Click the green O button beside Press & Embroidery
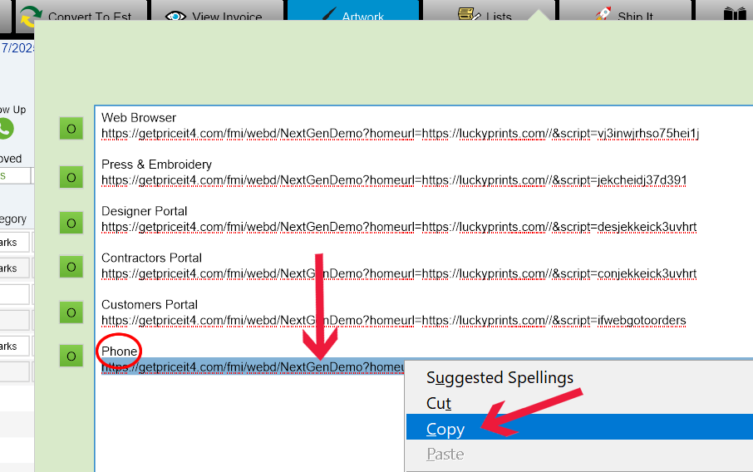This screenshot has width=753, height=472. click(71, 177)
